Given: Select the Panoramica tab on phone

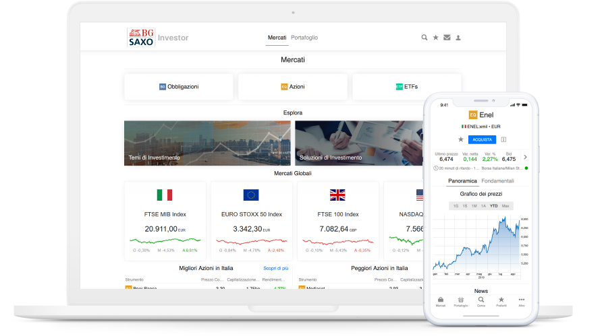Looking at the screenshot, I should tap(462, 181).
